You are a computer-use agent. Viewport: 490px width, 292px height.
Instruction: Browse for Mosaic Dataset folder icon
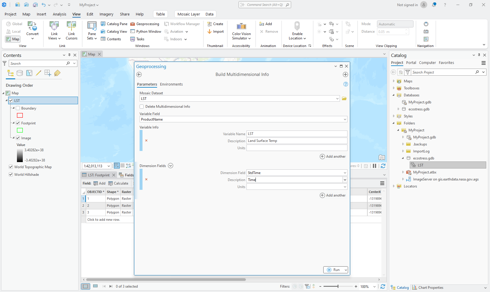tap(344, 99)
